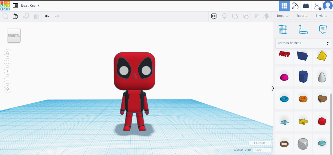Click the Importar button
This screenshot has width=333, height=155.
283,16
